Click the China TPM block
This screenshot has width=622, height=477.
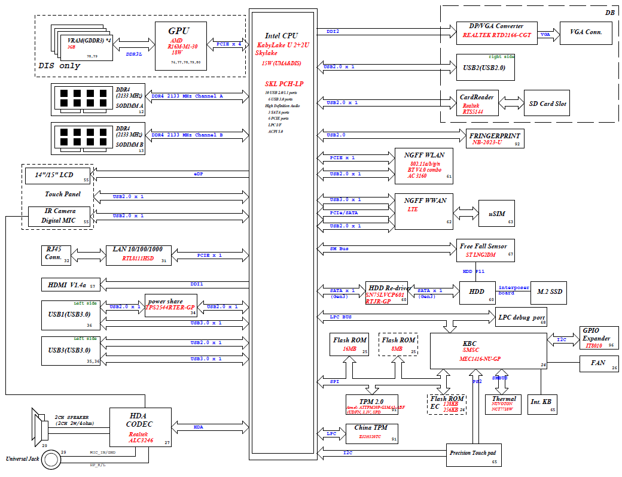[371, 434]
